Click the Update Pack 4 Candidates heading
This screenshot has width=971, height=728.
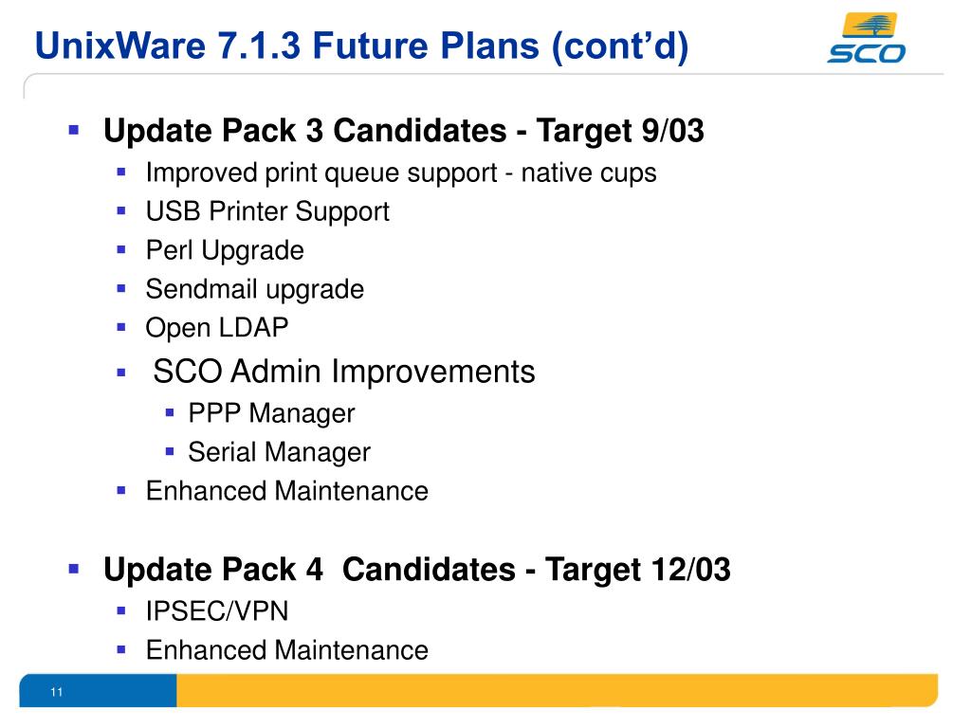(x=417, y=570)
